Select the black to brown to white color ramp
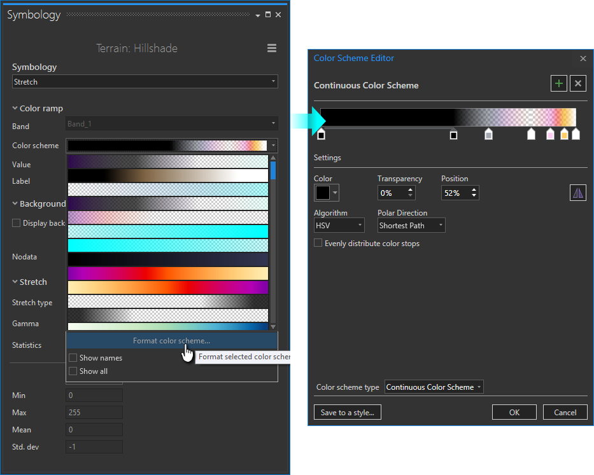Viewport: 594px width, 475px height. [168, 176]
